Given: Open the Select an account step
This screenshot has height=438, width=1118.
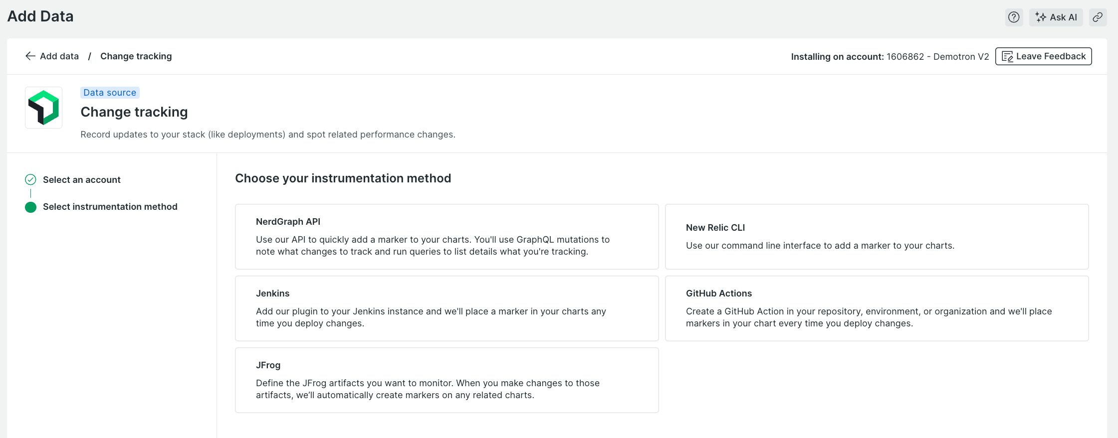Looking at the screenshot, I should [x=82, y=180].
